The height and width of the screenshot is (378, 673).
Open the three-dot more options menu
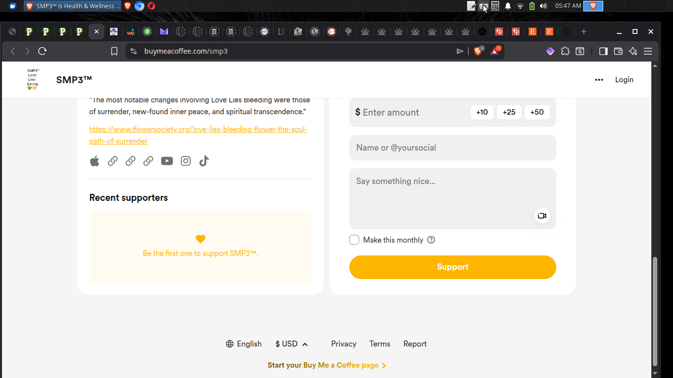tap(599, 80)
